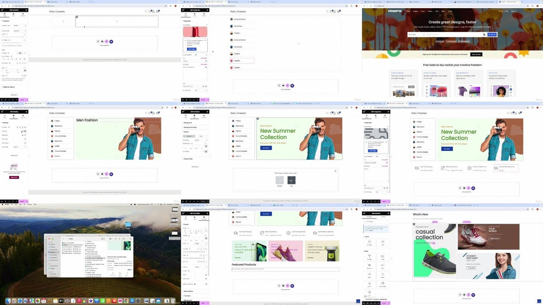This screenshot has width=543, height=305.
Task: Click Shop Now on the Student Discount banner
Action: click(x=472, y=268)
